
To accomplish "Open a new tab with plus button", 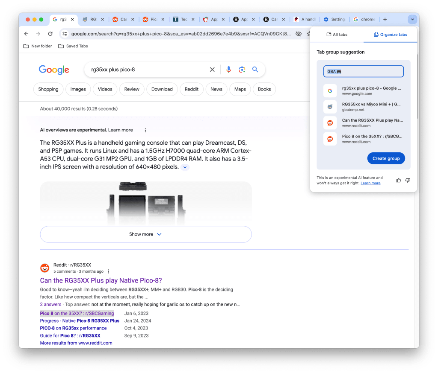I will pyautogui.click(x=385, y=19).
